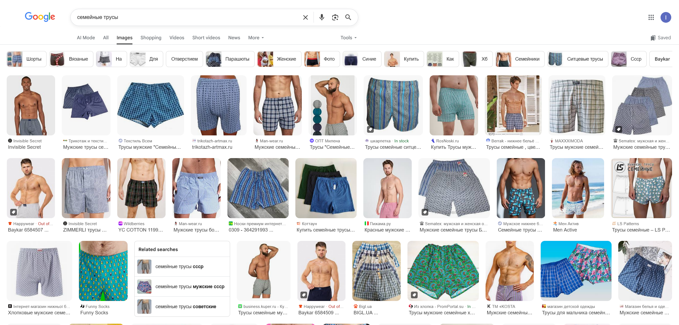Open the News tab
This screenshot has height=325, width=679.
click(x=234, y=38)
